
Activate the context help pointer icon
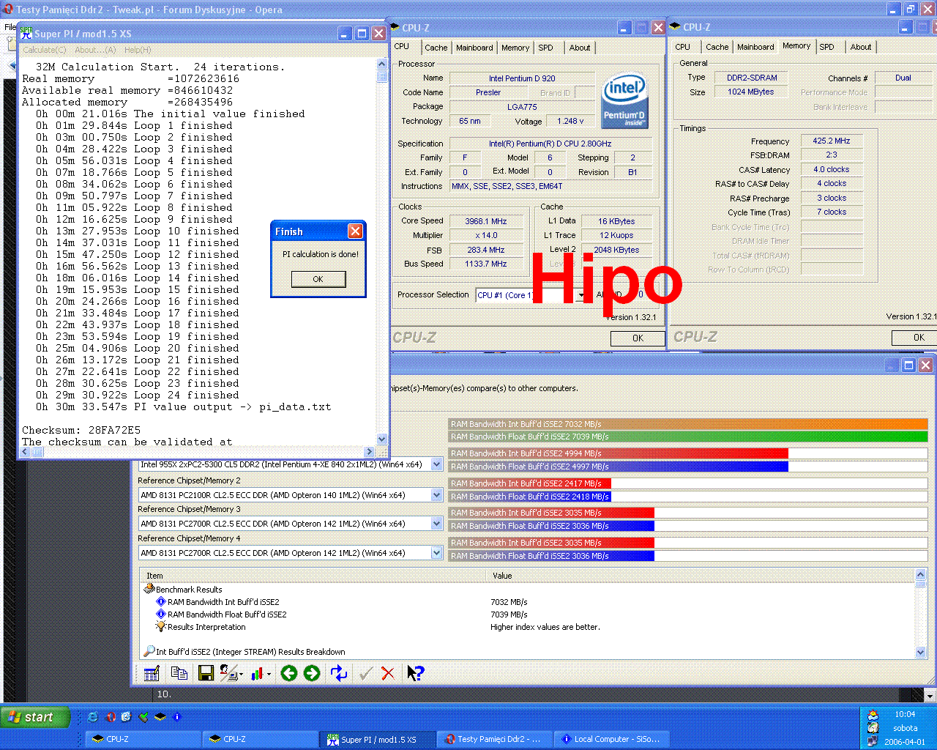click(415, 673)
